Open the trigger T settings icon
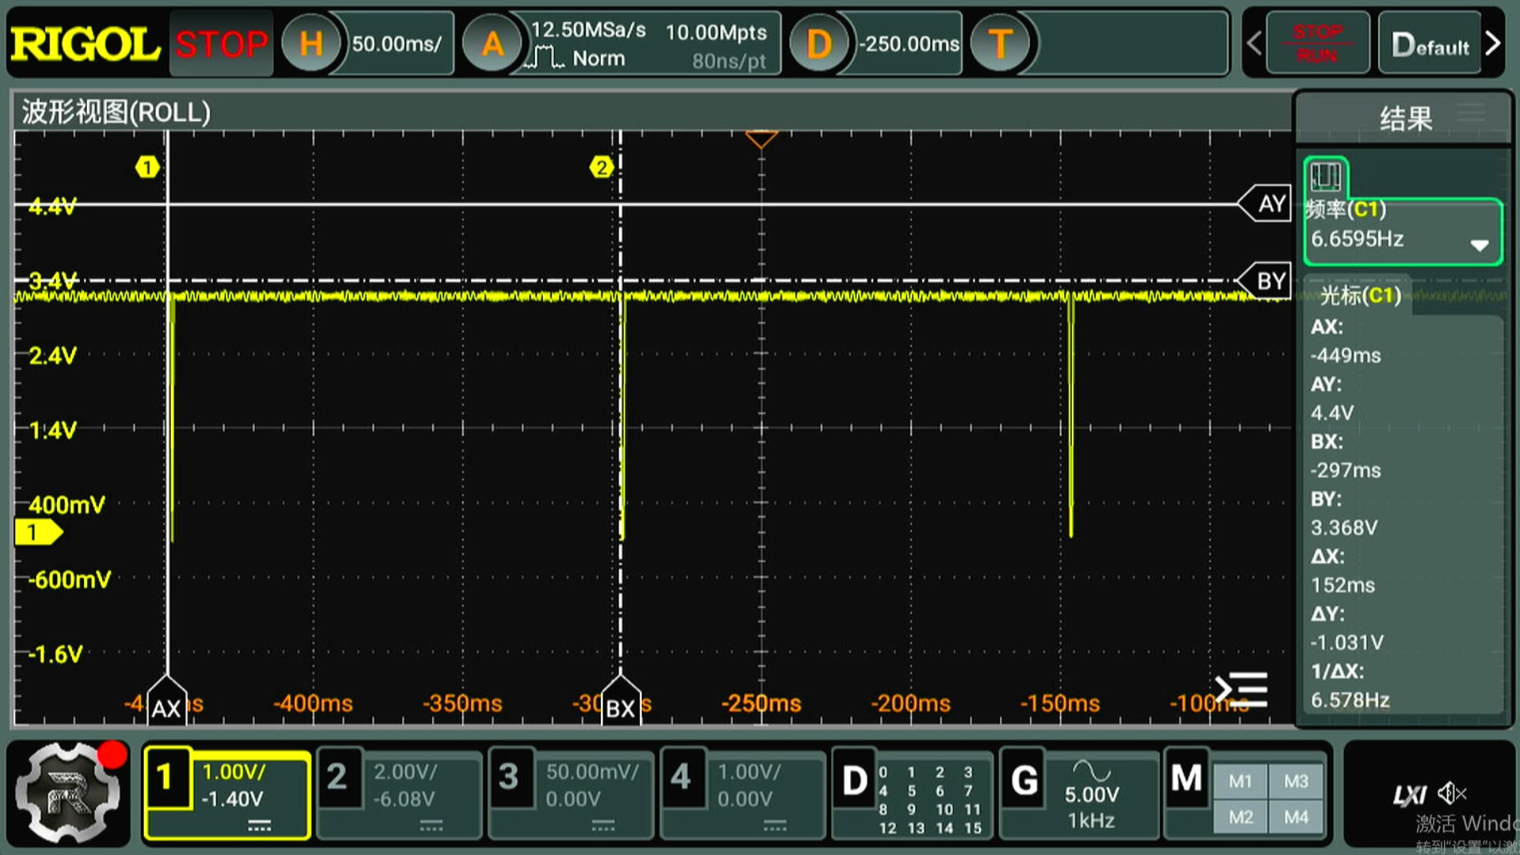 [1000, 44]
